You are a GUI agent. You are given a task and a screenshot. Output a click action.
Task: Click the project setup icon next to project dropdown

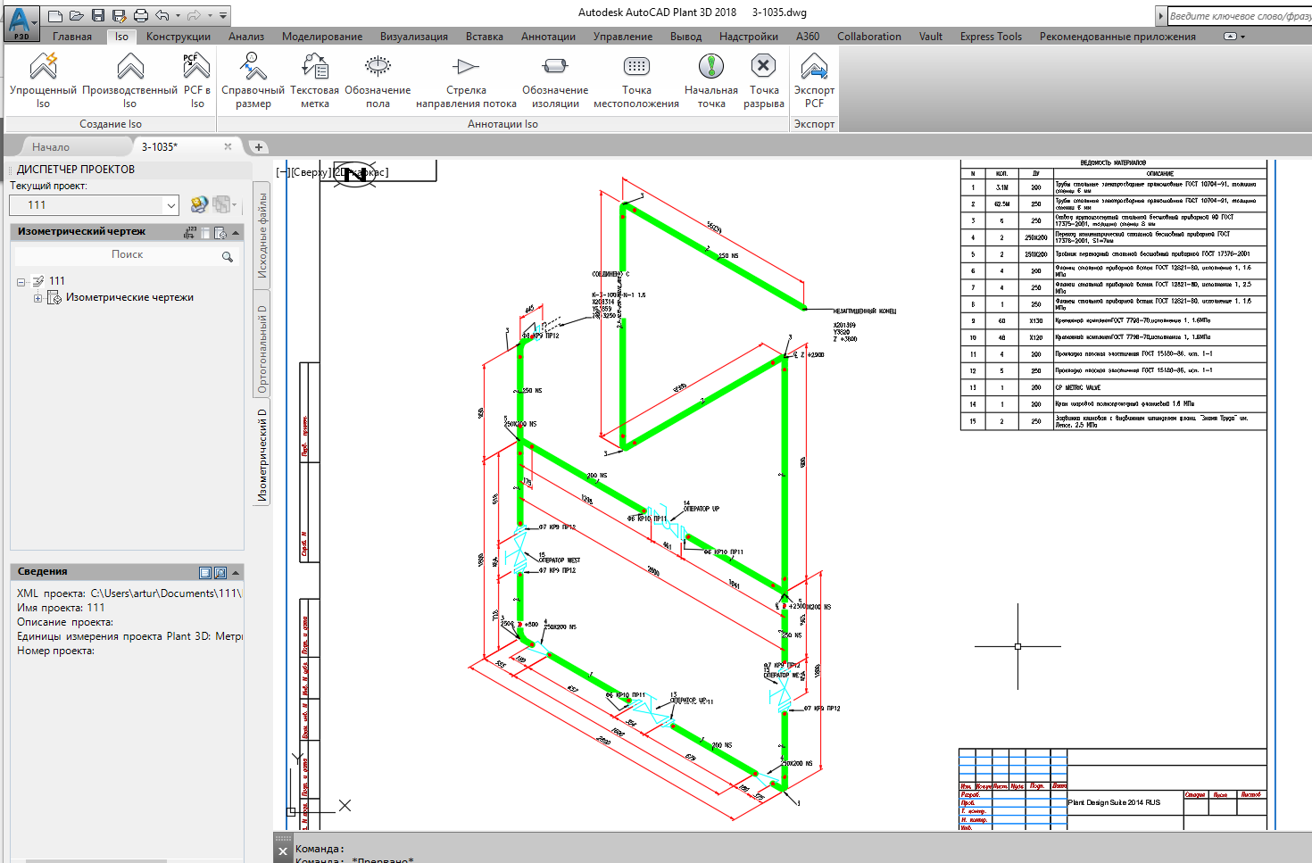pyautogui.click(x=199, y=205)
